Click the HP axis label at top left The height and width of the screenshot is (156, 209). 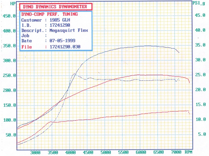click(5, 3)
